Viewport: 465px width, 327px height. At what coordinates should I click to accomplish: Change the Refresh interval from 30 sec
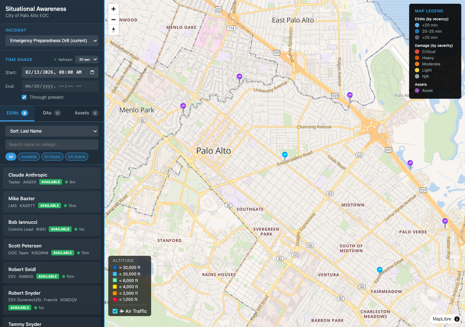pos(87,59)
